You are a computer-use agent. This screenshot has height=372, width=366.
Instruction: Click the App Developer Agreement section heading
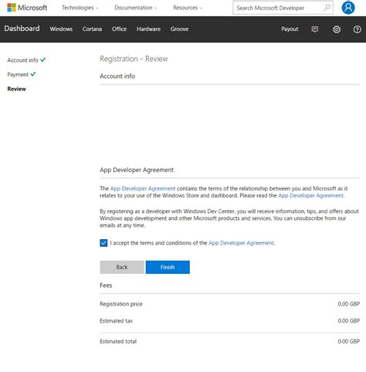[x=137, y=170]
